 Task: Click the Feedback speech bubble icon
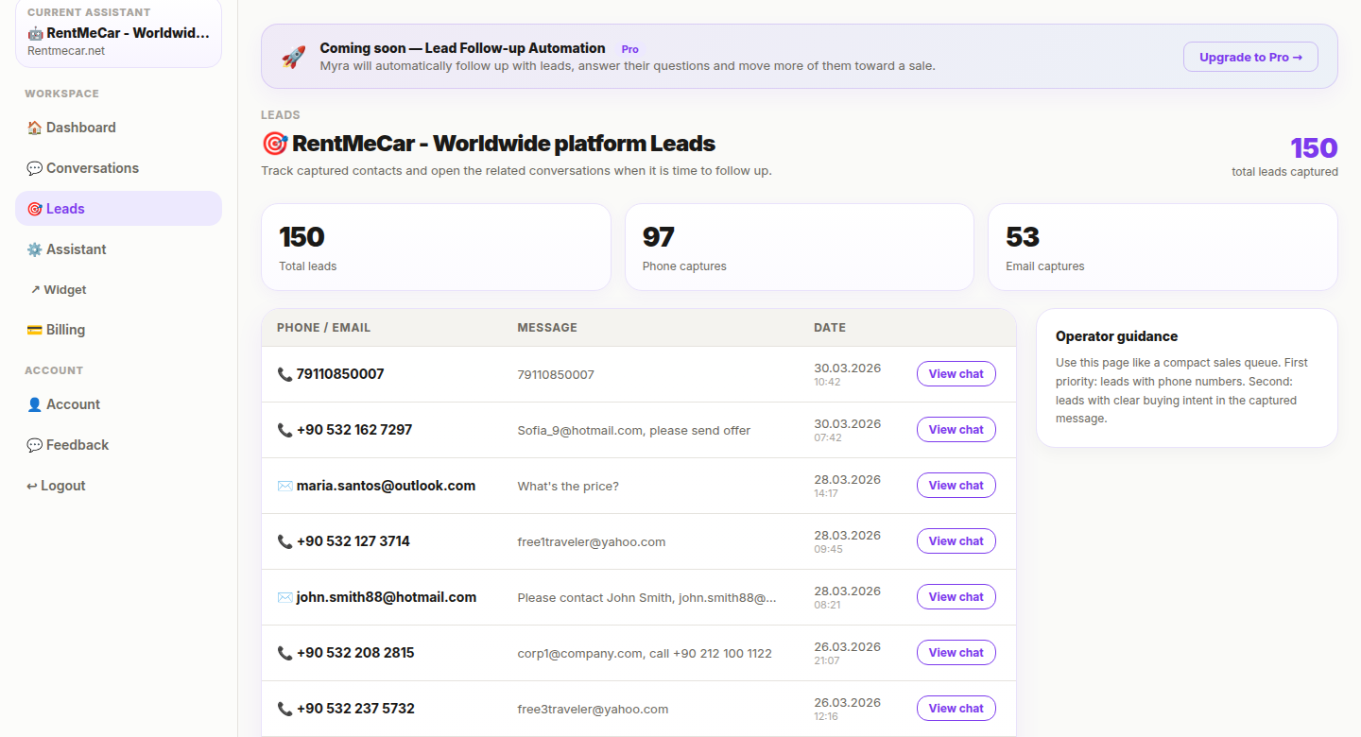[x=34, y=445]
